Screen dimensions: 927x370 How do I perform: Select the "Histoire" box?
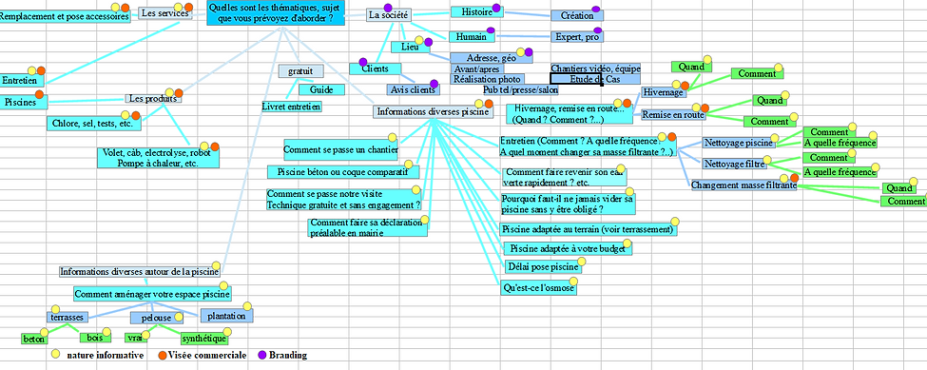pos(476,11)
